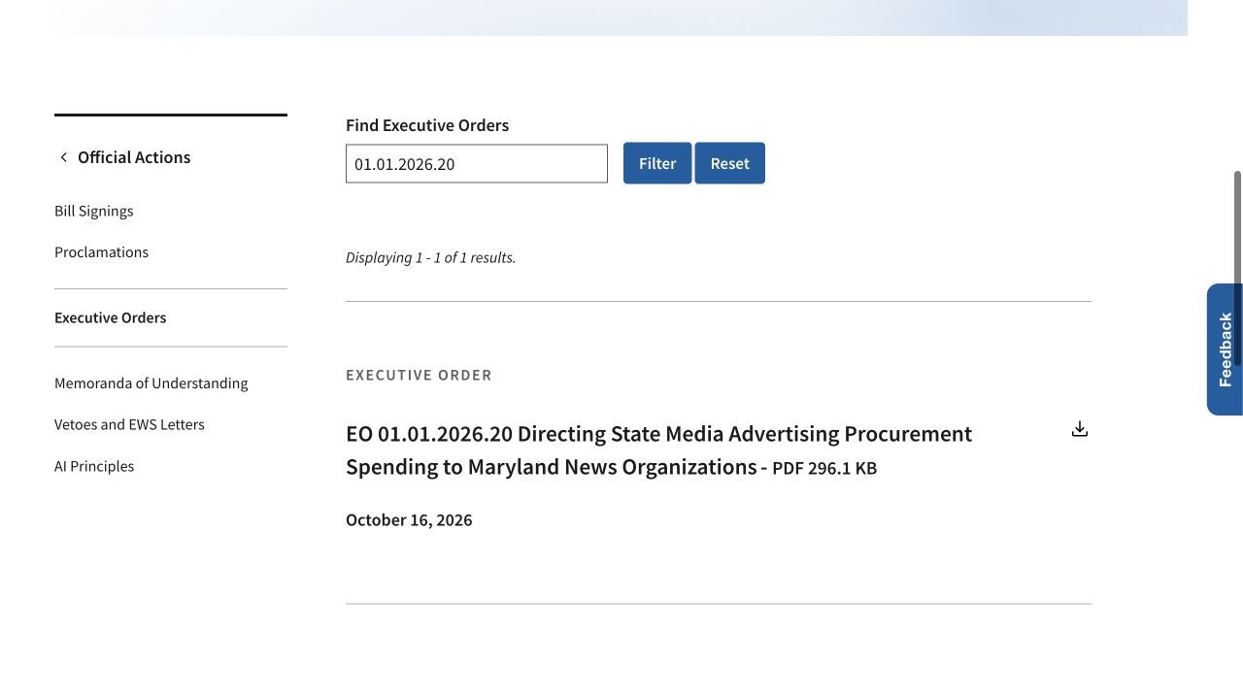Go back to Official Actions
1243x699 pixels.
point(134,157)
